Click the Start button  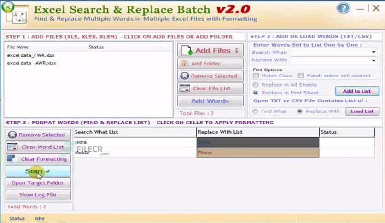(38, 171)
